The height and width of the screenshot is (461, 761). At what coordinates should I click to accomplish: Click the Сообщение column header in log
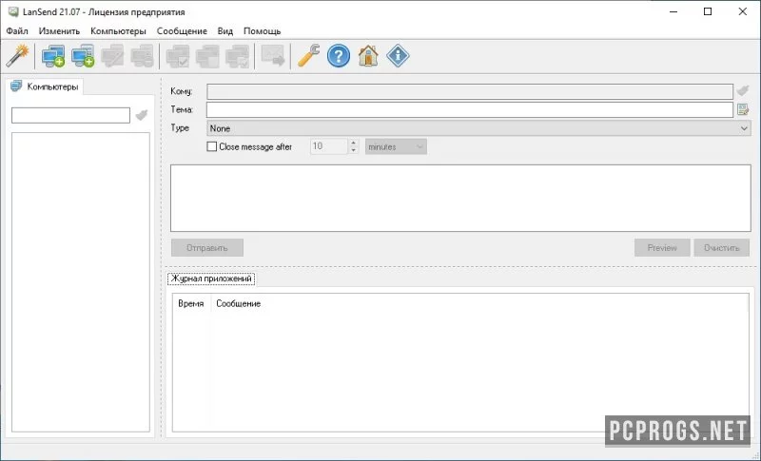239,303
